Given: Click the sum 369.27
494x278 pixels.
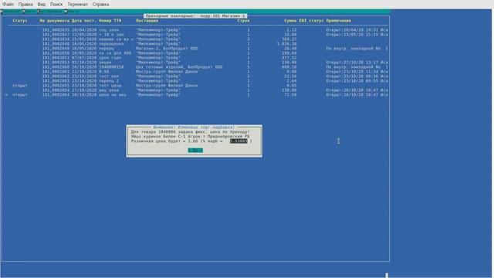Looking at the screenshot, I should coord(289,39).
